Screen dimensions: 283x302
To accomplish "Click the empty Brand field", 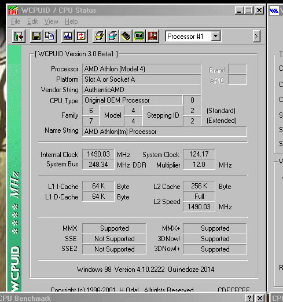I will click(237, 69).
